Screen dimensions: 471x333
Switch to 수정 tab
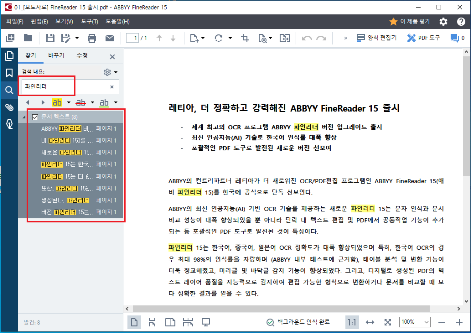click(82, 55)
